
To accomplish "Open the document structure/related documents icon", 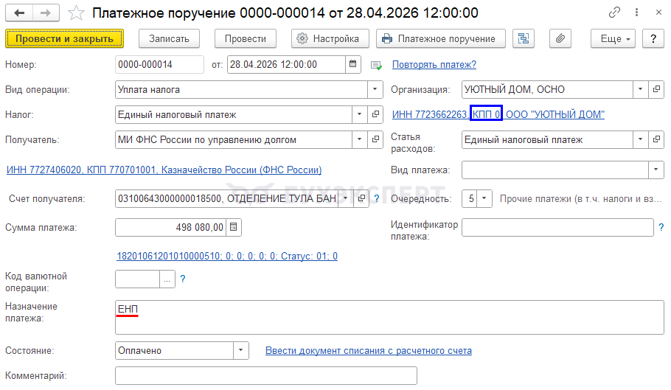I will (524, 38).
